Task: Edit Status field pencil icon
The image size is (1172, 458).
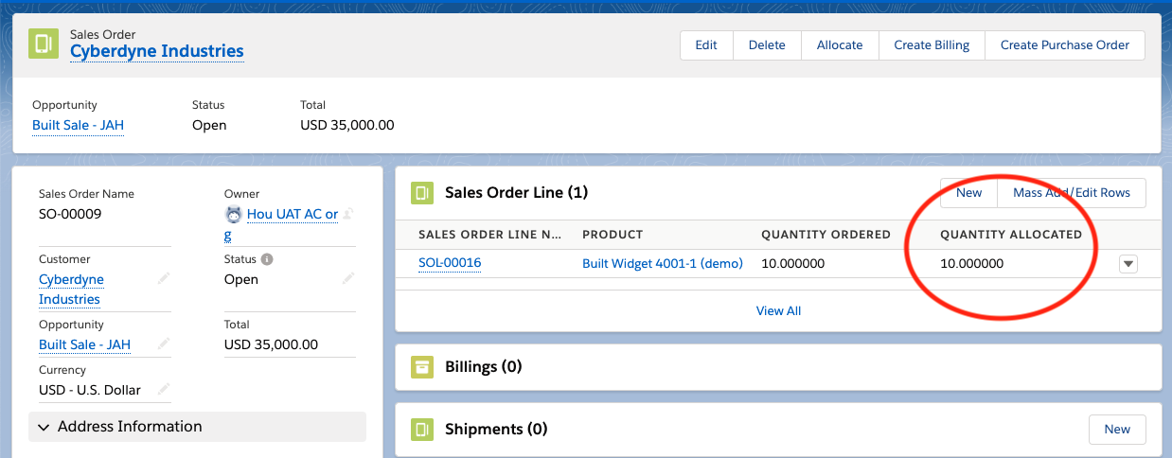Action: (x=348, y=279)
